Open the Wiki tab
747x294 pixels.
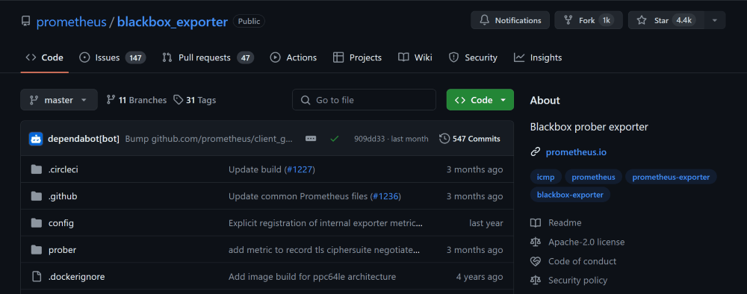pos(415,57)
